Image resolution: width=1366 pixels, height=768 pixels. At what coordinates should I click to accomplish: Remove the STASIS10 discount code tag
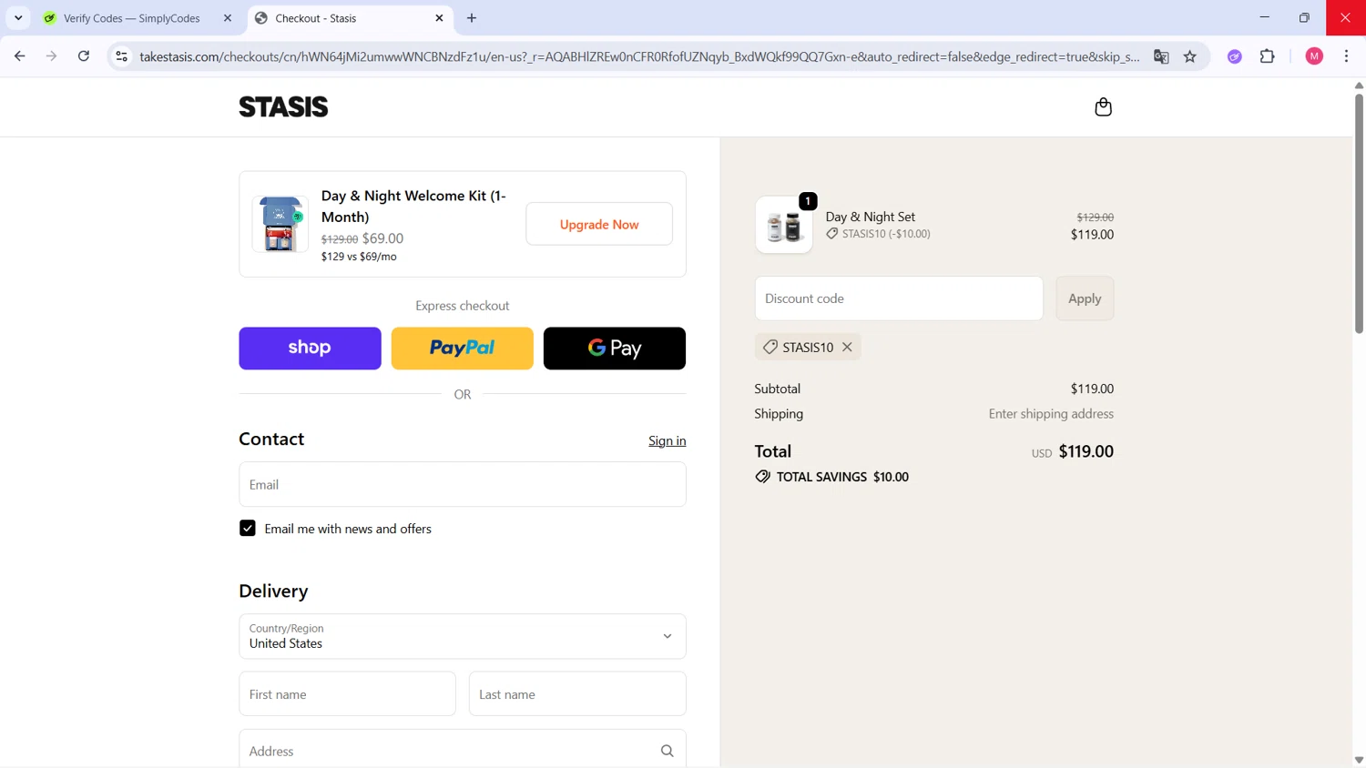[x=847, y=347]
